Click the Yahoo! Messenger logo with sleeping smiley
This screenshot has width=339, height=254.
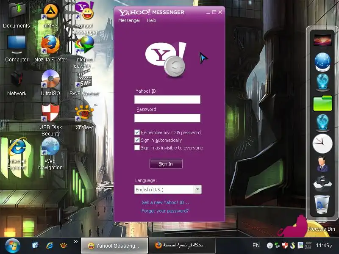pyautogui.click(x=166, y=60)
